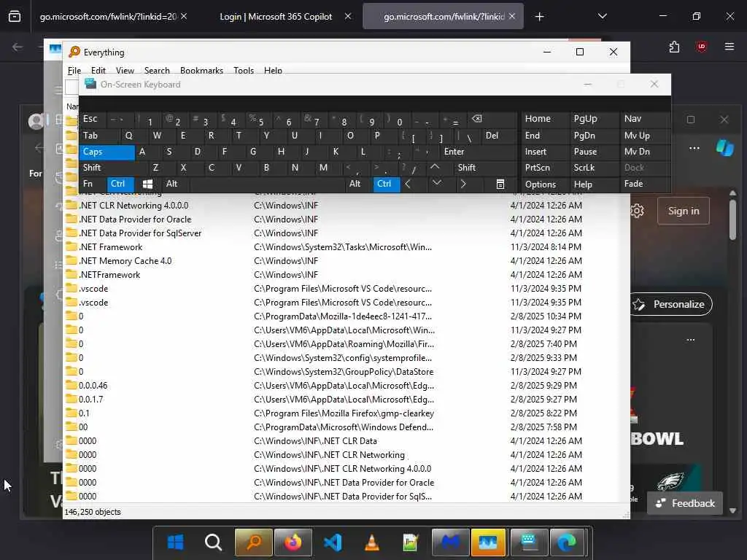The image size is (747, 560).
Task: Click the Copilot icon in Edge window
Action: click(x=724, y=147)
